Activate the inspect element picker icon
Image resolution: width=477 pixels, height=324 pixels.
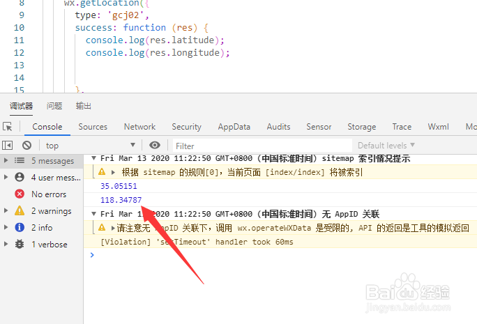tap(7, 126)
